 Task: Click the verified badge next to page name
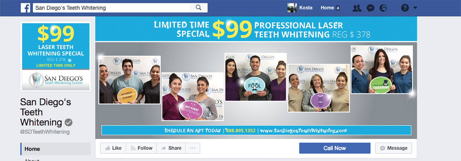(69, 123)
